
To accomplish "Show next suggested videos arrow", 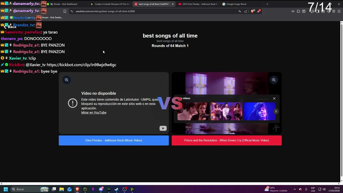I will pyautogui.click(x=276, y=111).
